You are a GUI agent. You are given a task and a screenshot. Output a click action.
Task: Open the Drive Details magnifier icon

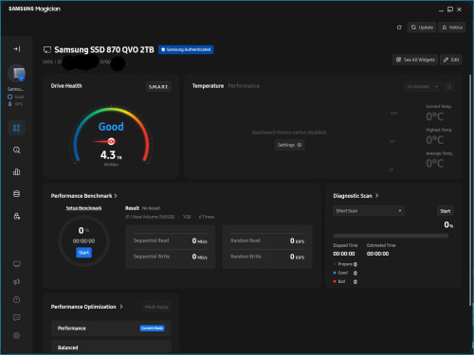16,150
